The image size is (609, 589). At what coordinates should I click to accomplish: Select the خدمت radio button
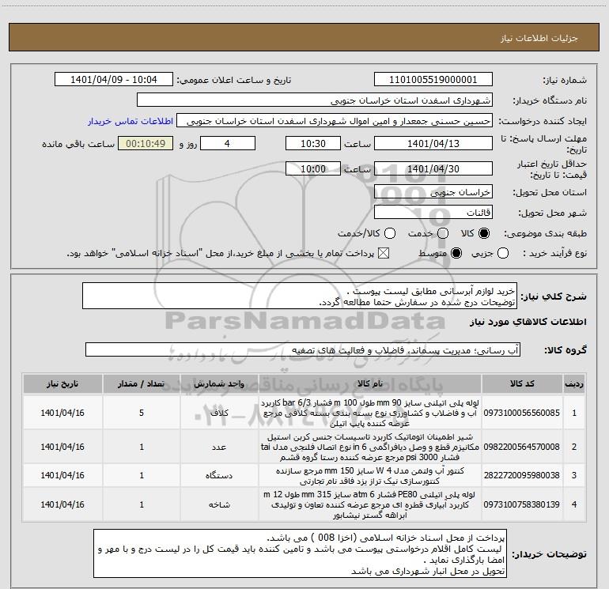pyautogui.click(x=443, y=233)
